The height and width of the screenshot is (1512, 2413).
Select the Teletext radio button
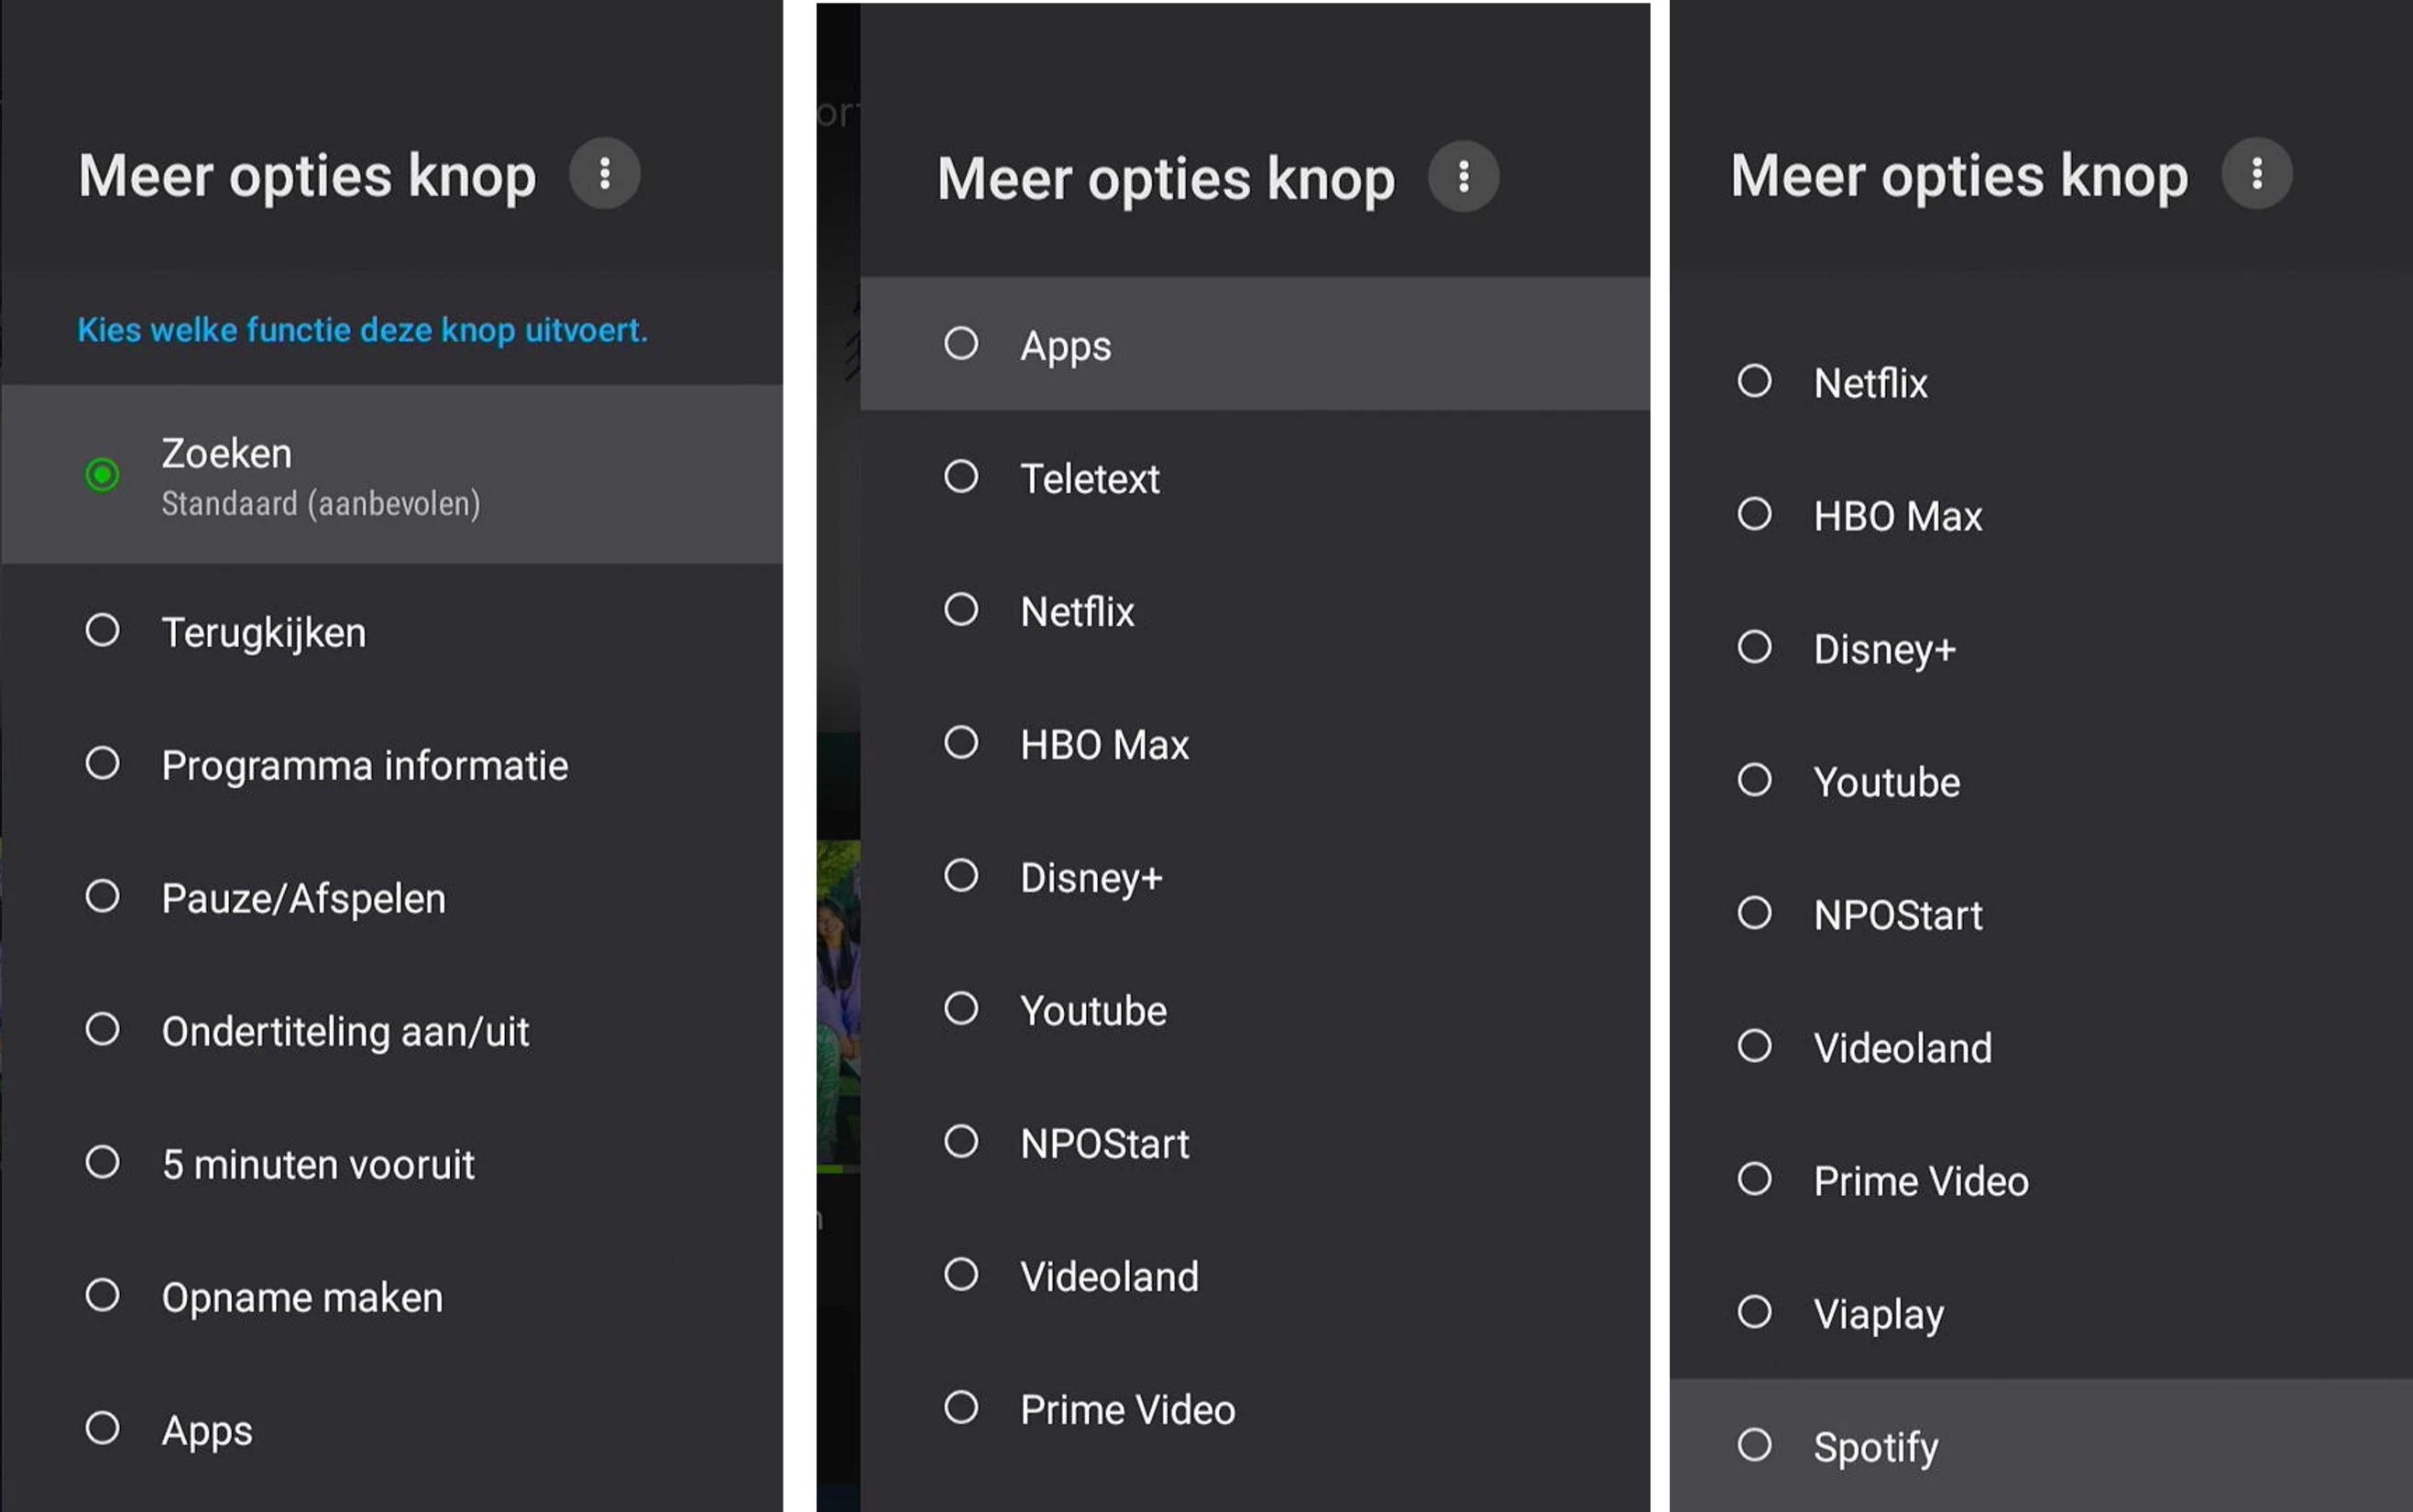961,477
